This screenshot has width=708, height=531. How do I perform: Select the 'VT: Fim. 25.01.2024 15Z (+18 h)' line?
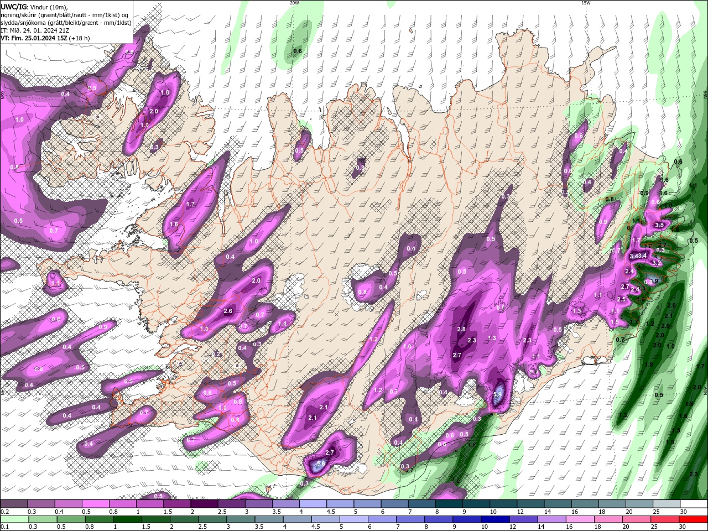coord(45,38)
